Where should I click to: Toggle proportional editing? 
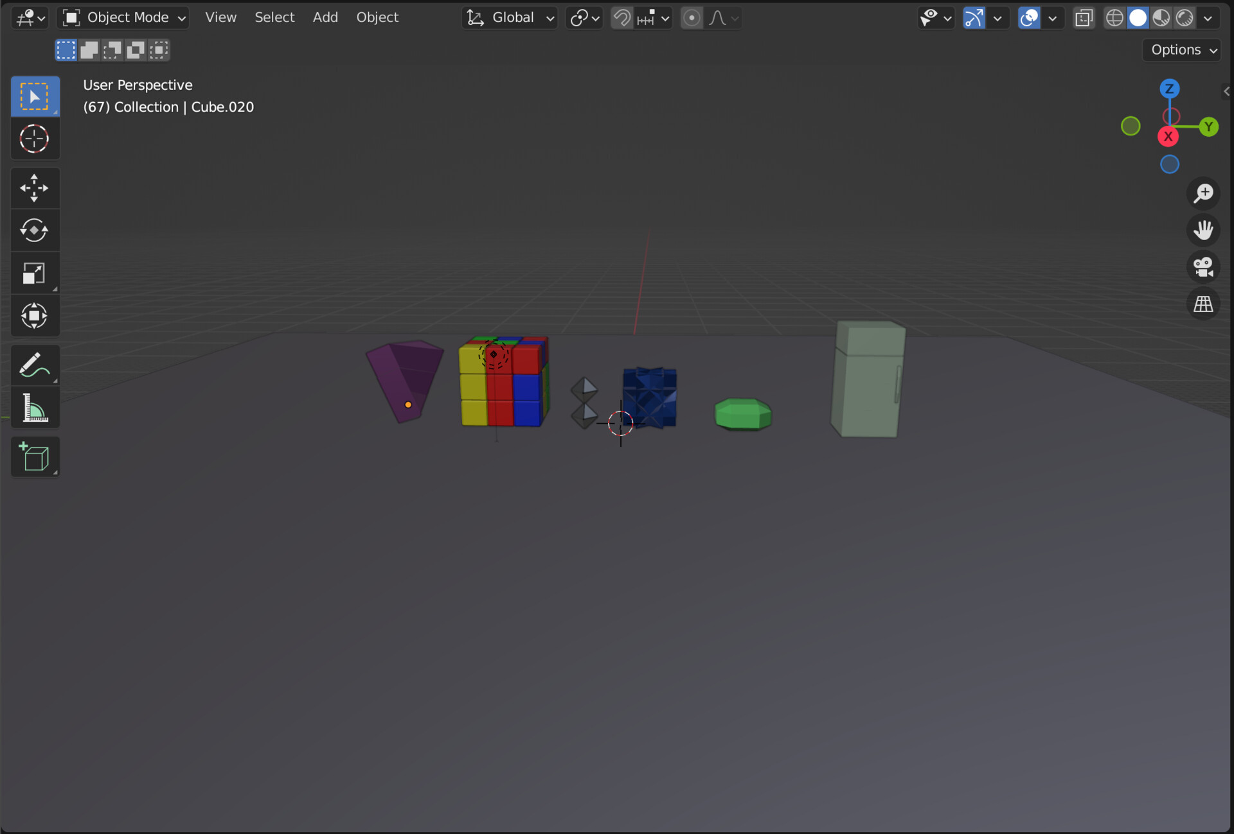point(692,17)
